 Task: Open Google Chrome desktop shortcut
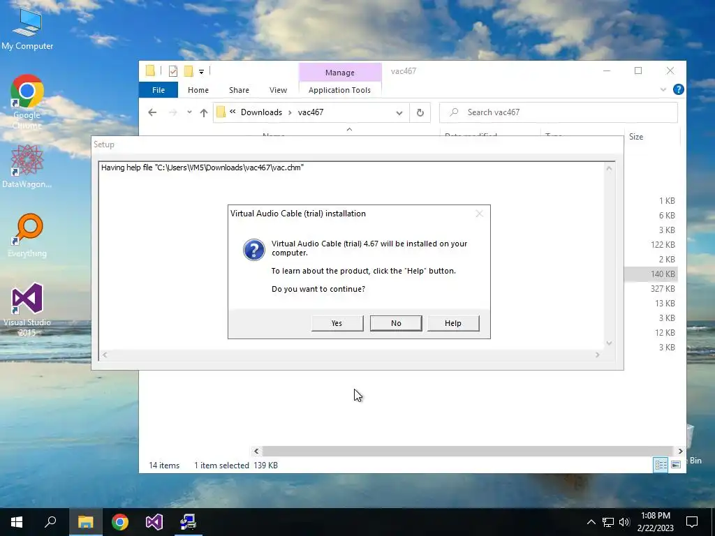[x=27, y=102]
